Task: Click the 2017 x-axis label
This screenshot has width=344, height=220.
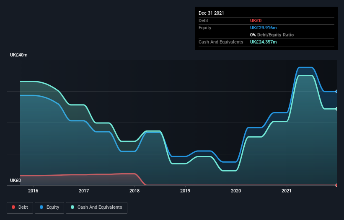Action: pos(84,191)
